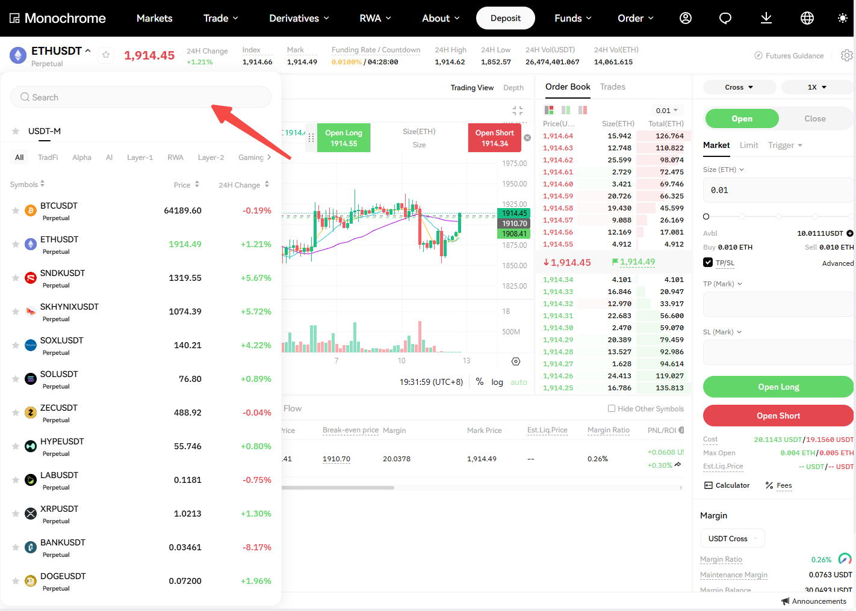
Task: Open the Calculator link
Action: pos(727,485)
